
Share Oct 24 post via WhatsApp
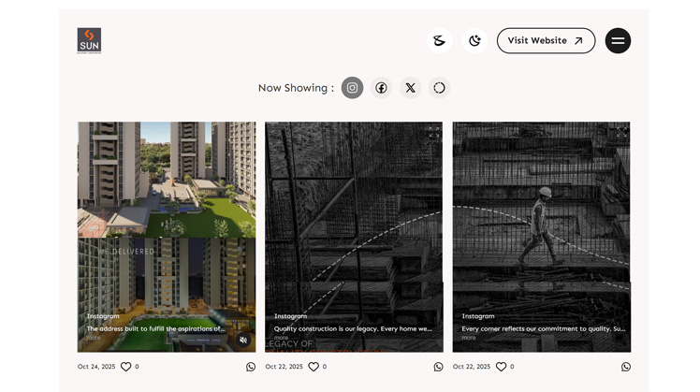[251, 367]
